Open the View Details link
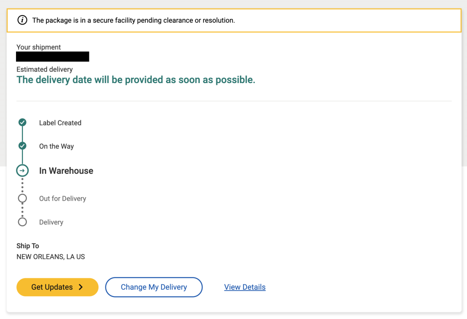467x319 pixels. [x=245, y=287]
